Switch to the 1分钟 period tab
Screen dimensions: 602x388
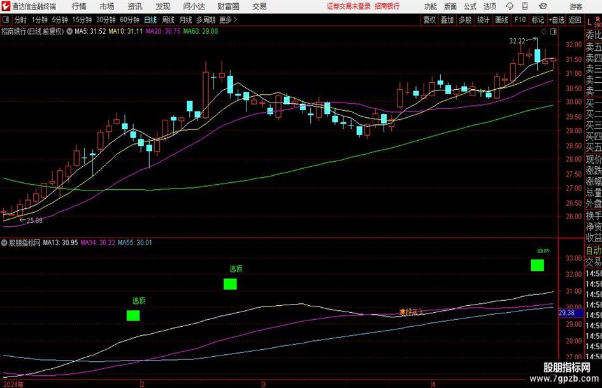pyautogui.click(x=39, y=20)
